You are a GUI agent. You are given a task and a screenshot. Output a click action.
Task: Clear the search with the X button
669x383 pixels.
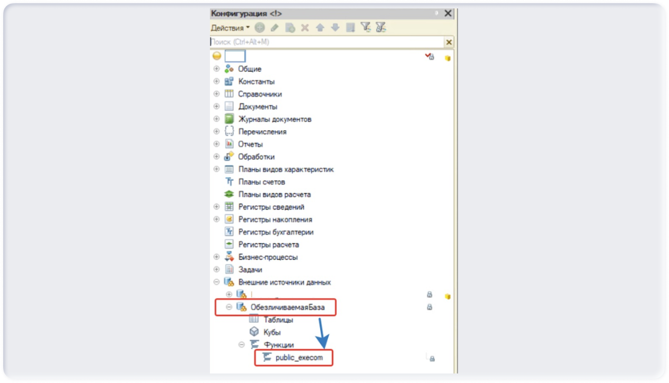point(449,42)
